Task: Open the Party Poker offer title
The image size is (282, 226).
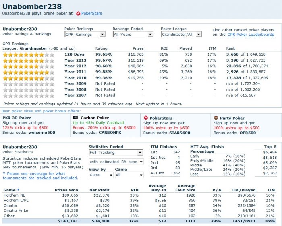Action: 232,118
